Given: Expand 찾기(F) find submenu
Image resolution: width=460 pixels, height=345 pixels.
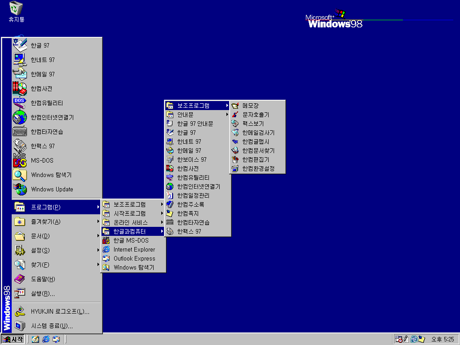Looking at the screenshot, I should [57, 265].
